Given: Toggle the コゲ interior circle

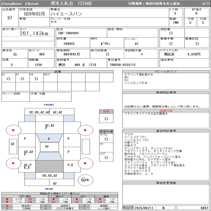Looking at the screenshot, I should click(106, 157).
